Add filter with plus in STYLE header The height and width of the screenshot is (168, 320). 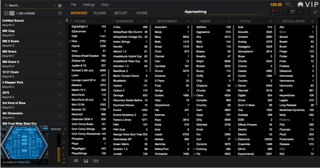point(271,21)
